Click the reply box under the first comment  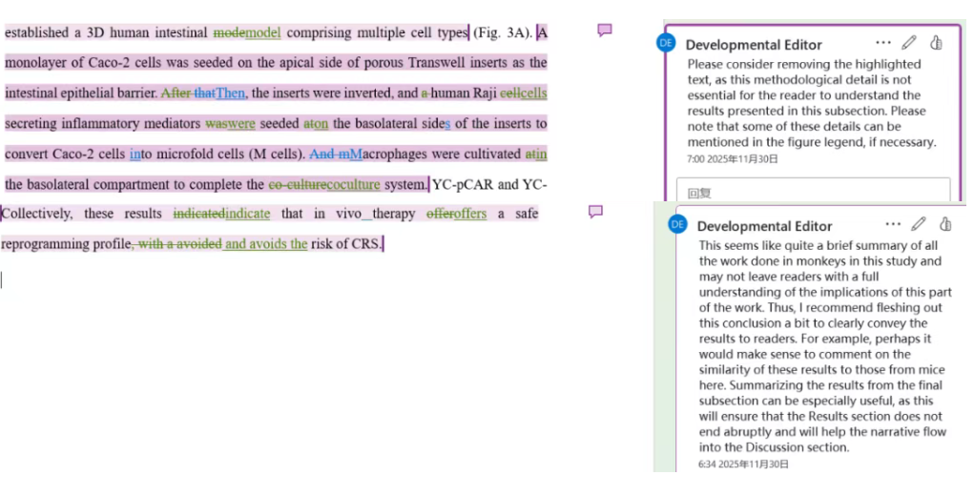pos(813,191)
